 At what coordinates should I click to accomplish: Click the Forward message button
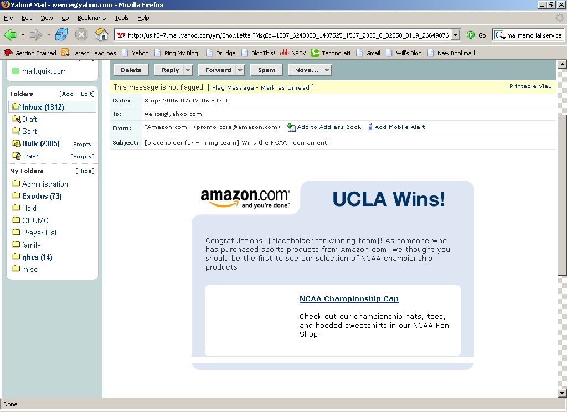click(x=218, y=70)
